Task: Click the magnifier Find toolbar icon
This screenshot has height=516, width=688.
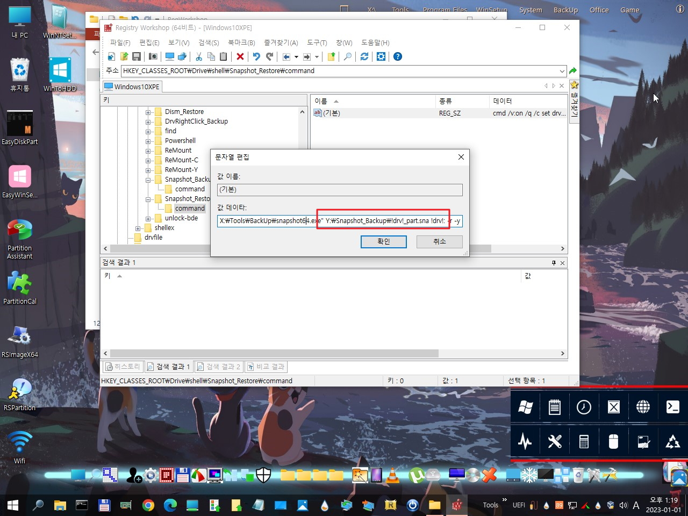Action: tap(348, 56)
